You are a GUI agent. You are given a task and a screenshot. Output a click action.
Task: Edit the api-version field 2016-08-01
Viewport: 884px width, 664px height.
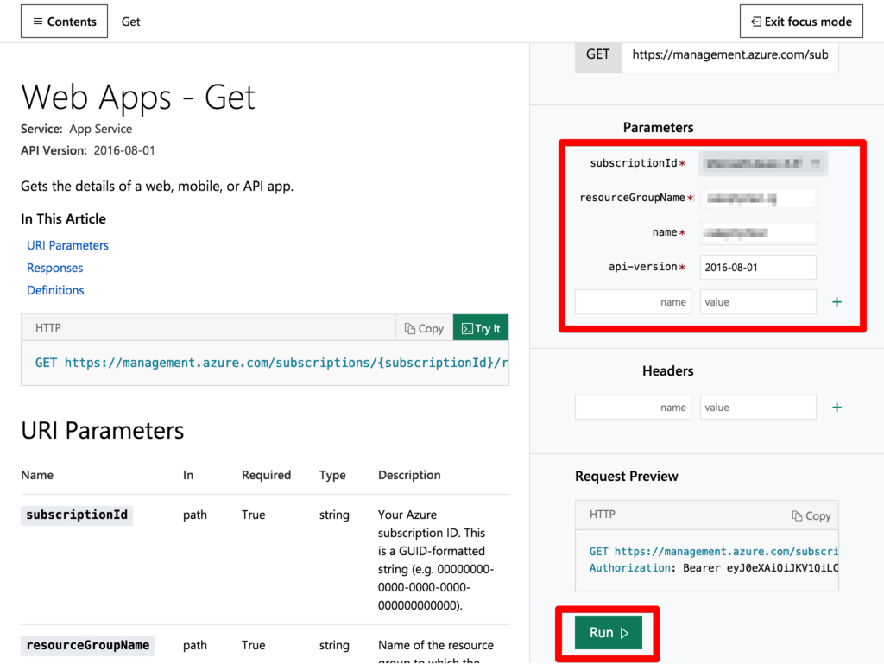point(758,267)
